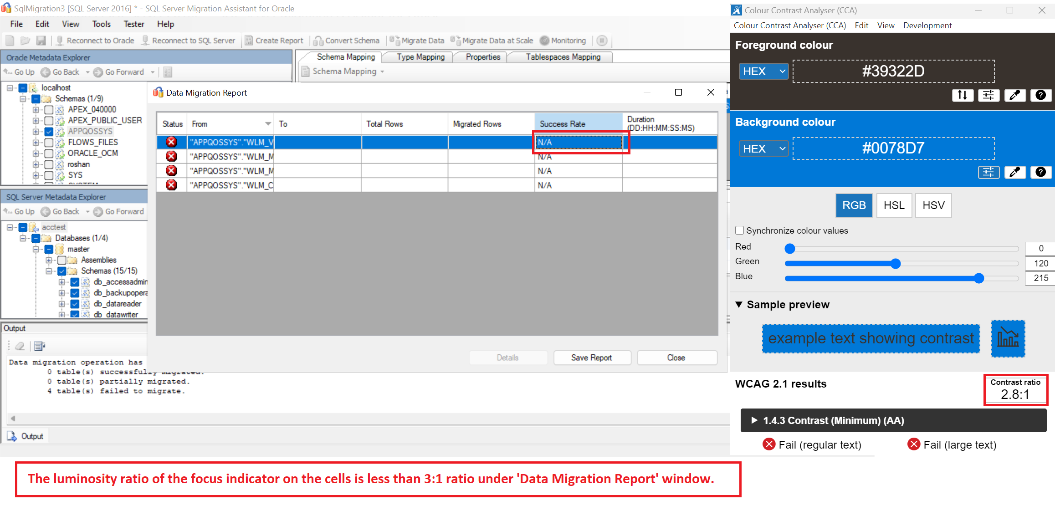
Task: Click the Green slider handle
Action: (896, 263)
